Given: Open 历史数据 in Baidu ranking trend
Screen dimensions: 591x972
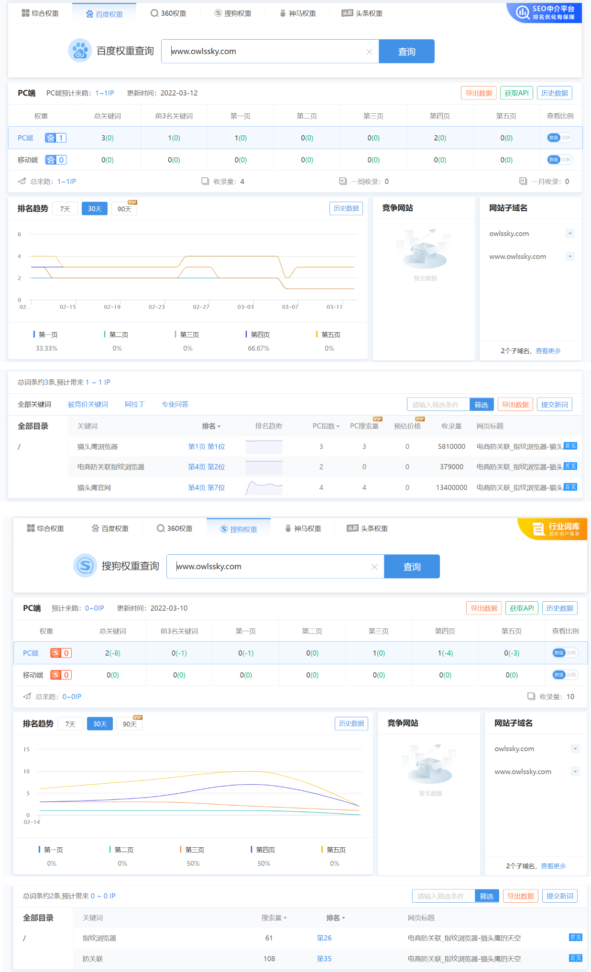Looking at the screenshot, I should click(346, 208).
